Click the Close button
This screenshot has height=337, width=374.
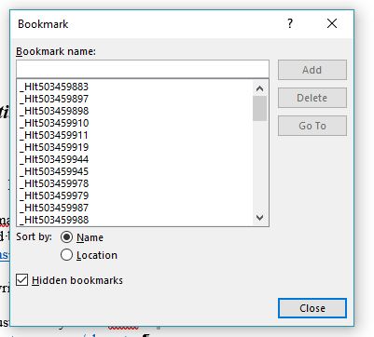click(312, 308)
